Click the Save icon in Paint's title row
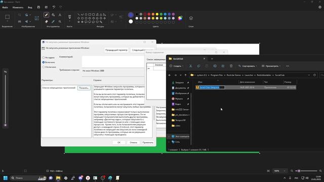The image size is (324, 182). coord(38,7)
